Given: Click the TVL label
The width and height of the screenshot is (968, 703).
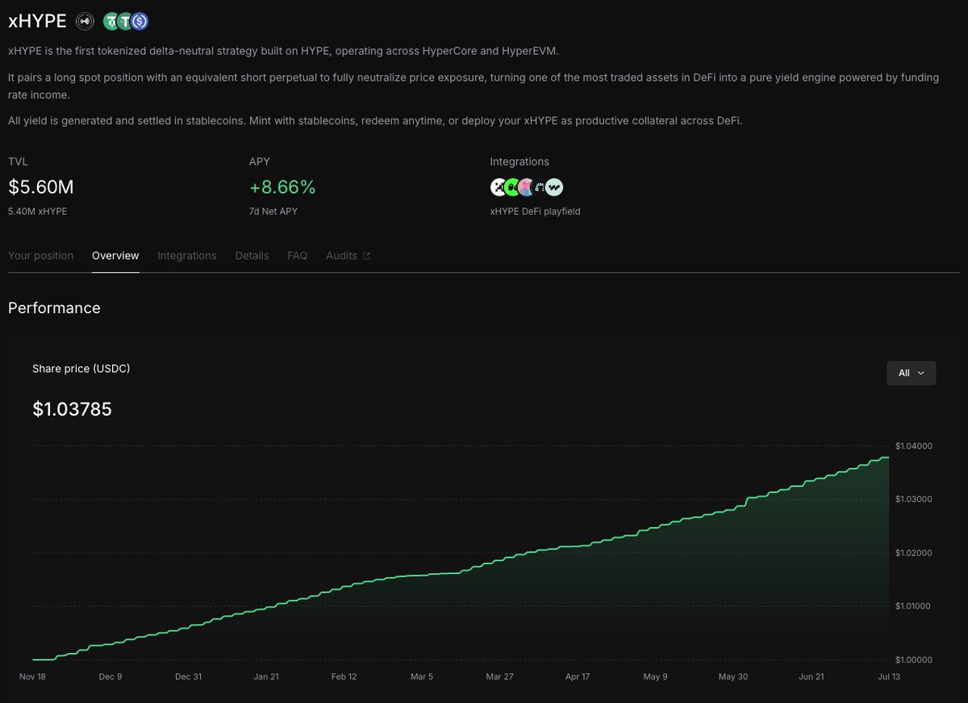Looking at the screenshot, I should coord(18,161).
